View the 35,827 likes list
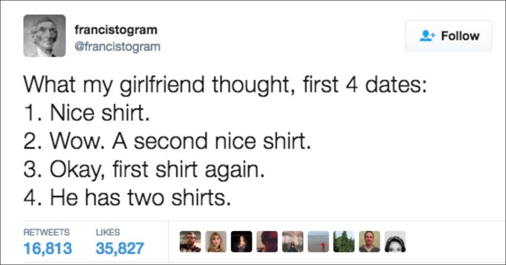Viewport: 506px width, 265px height. (120, 248)
